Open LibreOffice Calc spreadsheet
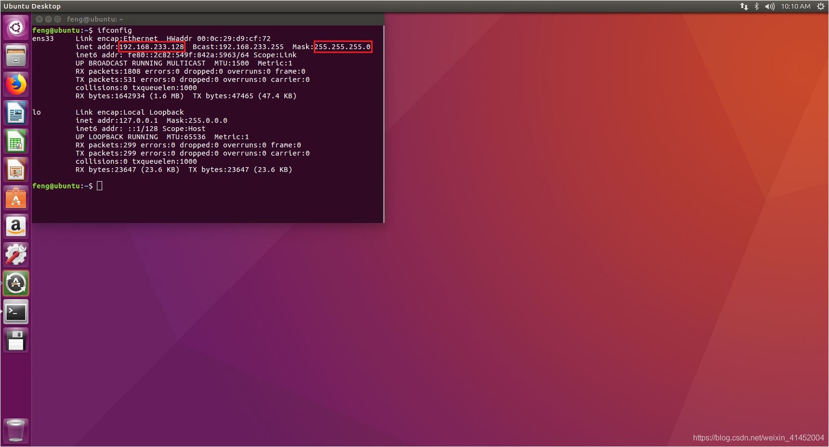Image resolution: width=829 pixels, height=447 pixels. tap(16, 142)
